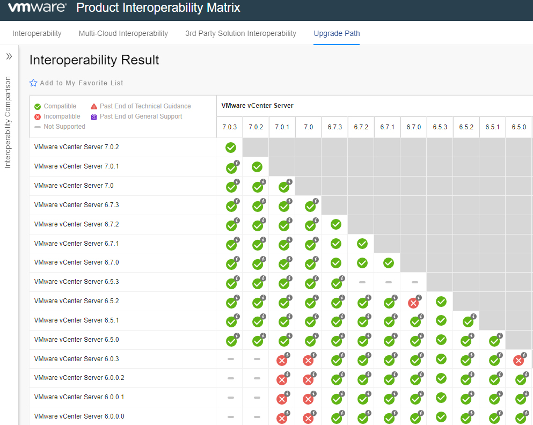Click the green Compatible legend icon

point(38,107)
